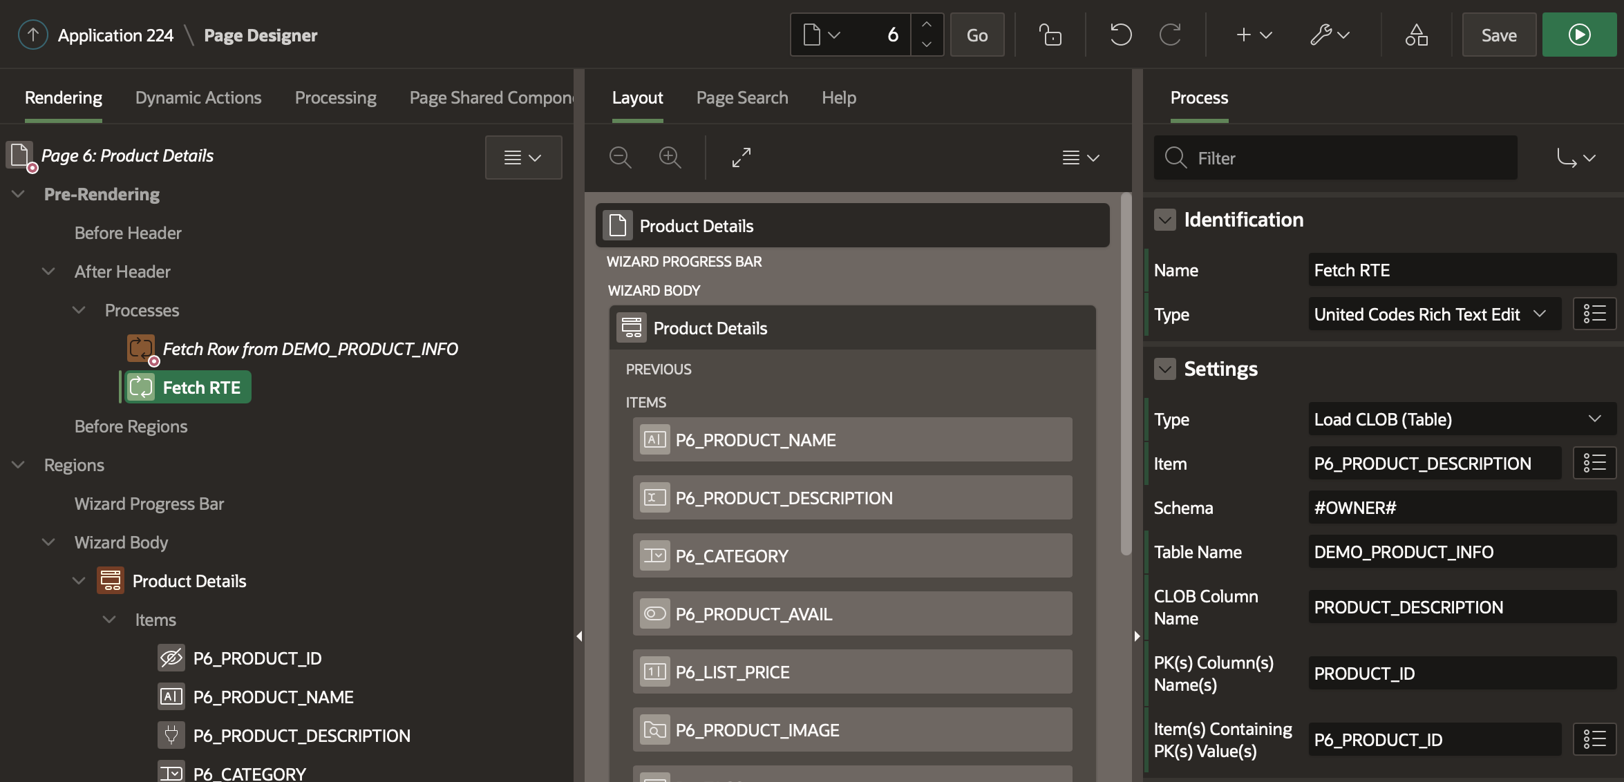Collapse the Settings section
Image resolution: width=1624 pixels, height=782 pixels.
pos(1165,369)
